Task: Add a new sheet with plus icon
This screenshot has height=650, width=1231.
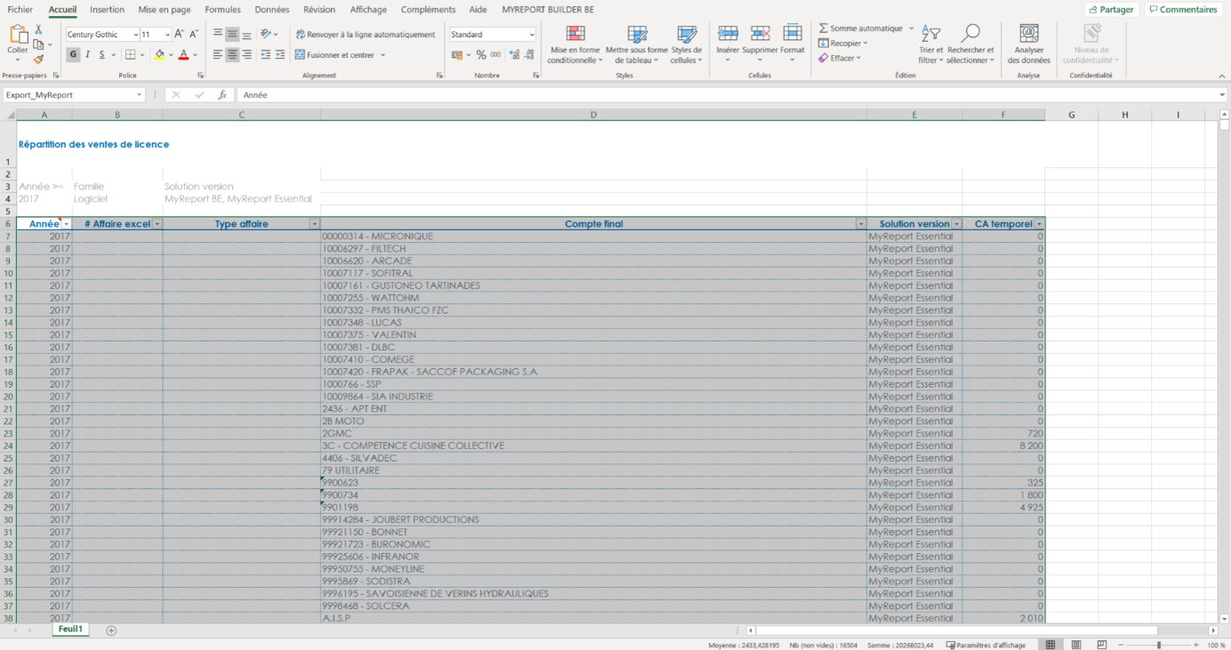Action: (x=111, y=630)
